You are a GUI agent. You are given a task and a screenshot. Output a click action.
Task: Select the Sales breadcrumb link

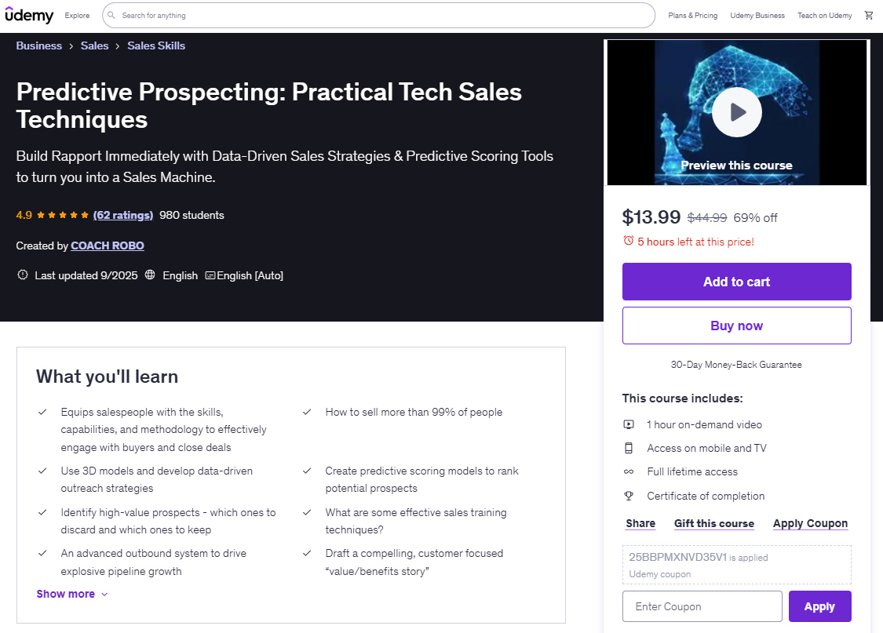pos(94,45)
